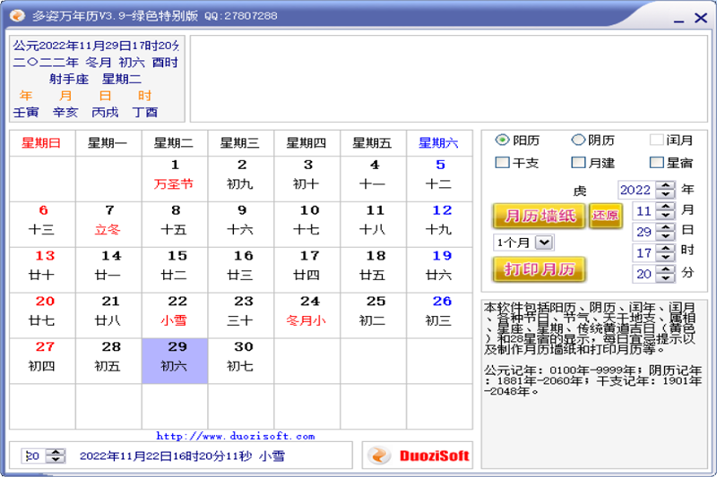
Task: Click the 丁酉 hour ganzhi text
Action: tap(145, 112)
